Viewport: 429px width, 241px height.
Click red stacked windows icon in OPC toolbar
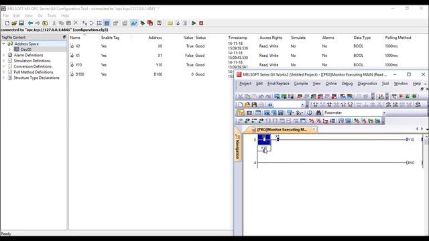tap(150, 23)
